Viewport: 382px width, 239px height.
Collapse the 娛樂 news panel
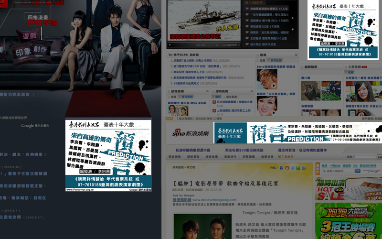click(x=297, y=55)
